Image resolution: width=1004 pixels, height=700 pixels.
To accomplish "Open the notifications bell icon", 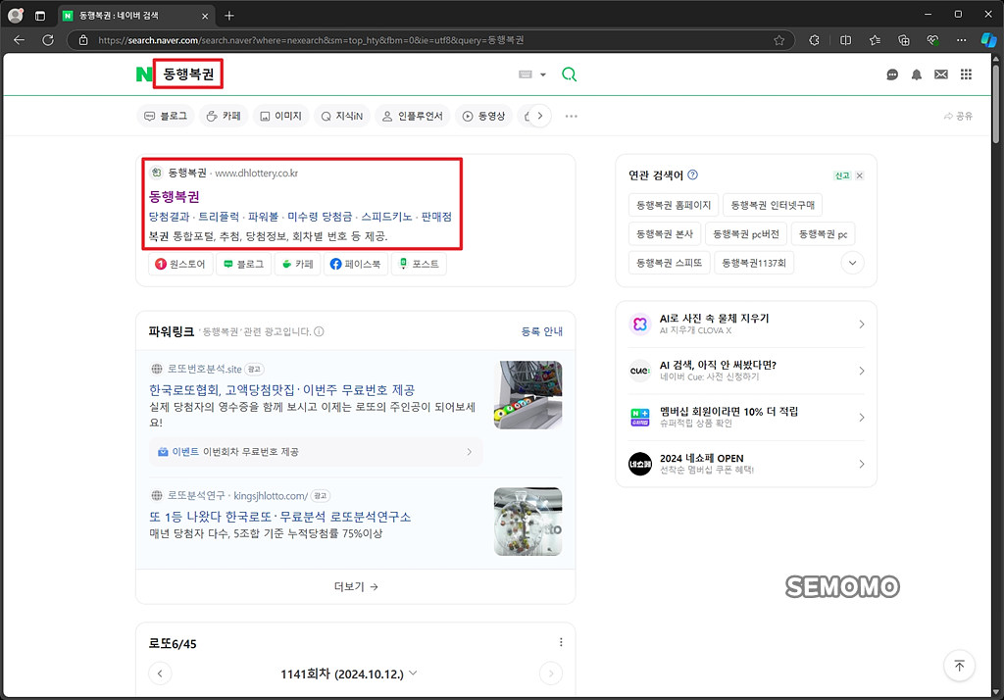I will 917,75.
